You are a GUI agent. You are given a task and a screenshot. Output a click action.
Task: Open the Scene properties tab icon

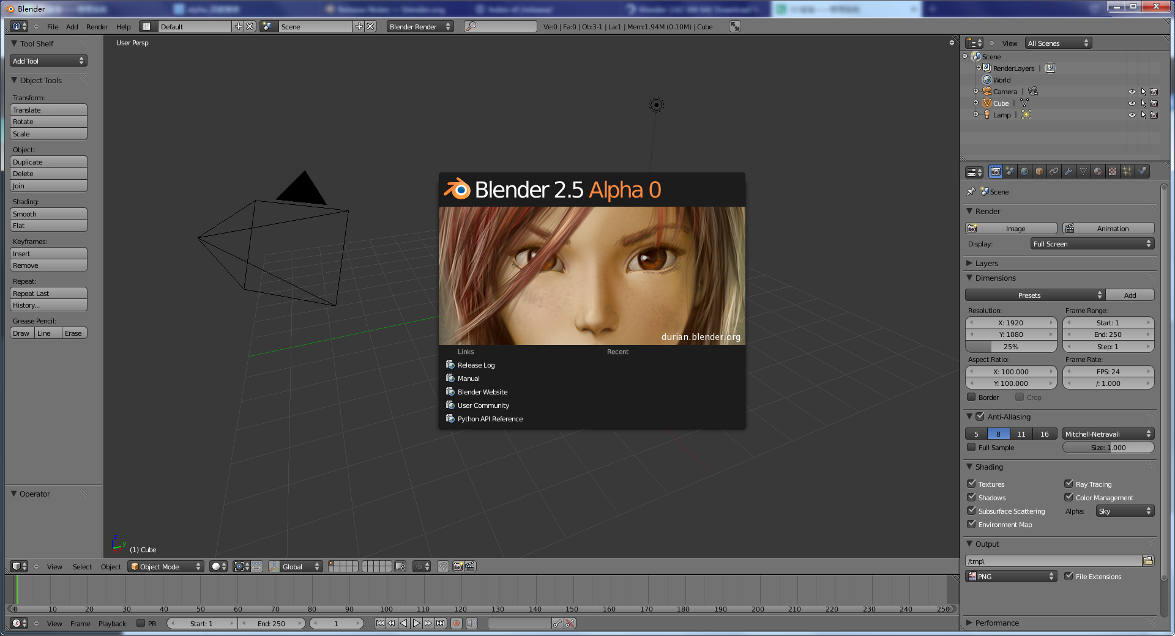coord(1010,172)
